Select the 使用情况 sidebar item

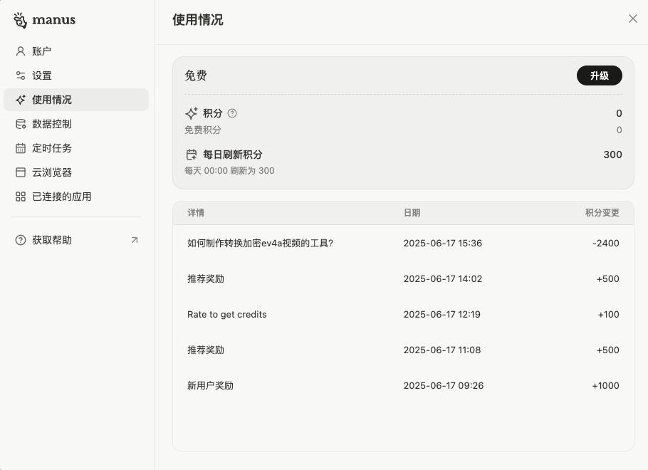coord(76,100)
